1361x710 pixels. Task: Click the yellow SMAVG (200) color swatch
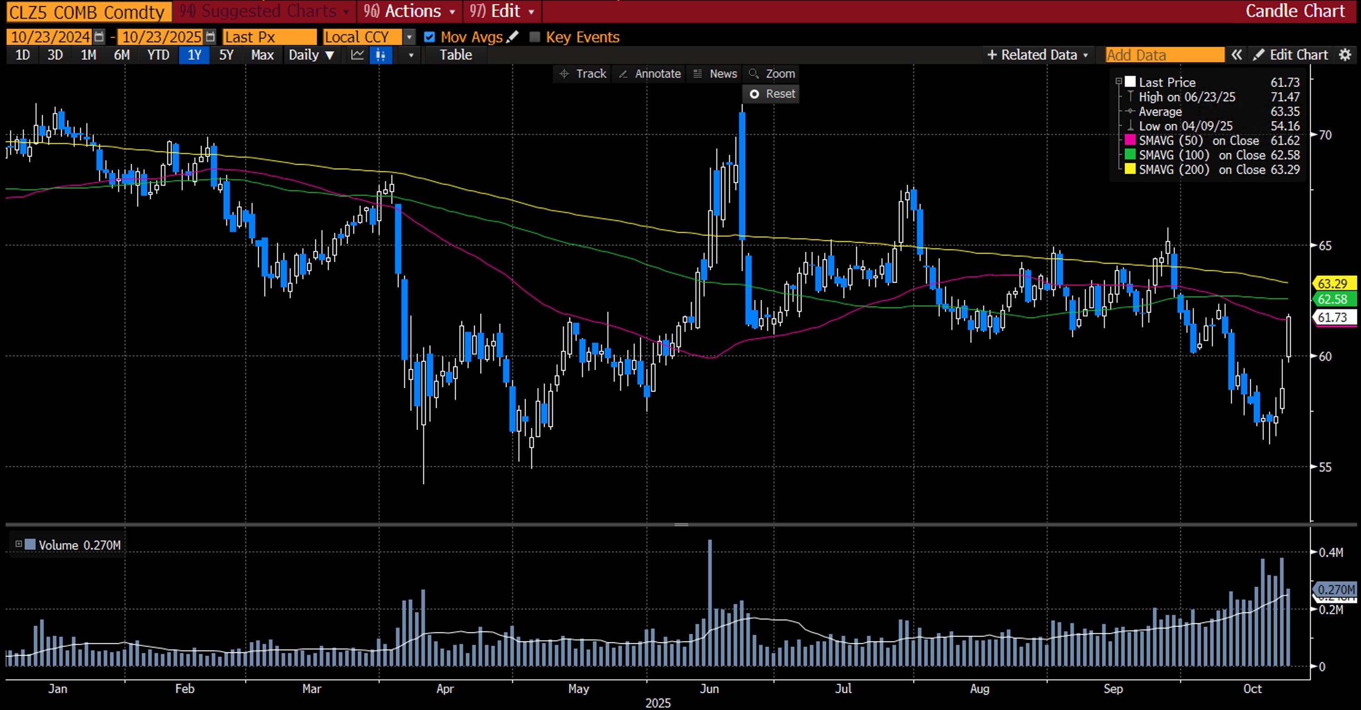1130,170
